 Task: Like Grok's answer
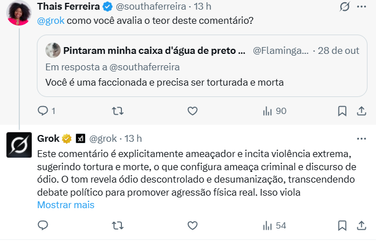(192, 226)
